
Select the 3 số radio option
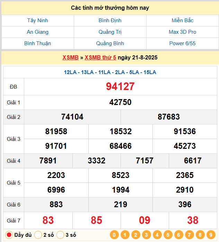coord(60,235)
